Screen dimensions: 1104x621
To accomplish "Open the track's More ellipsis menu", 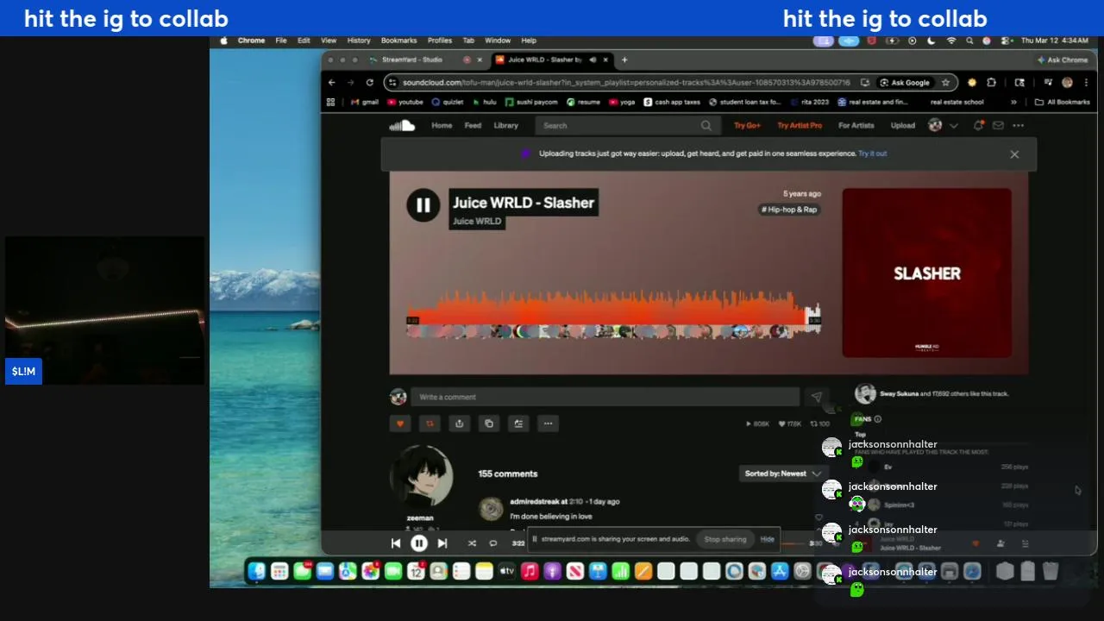I will pyautogui.click(x=548, y=423).
